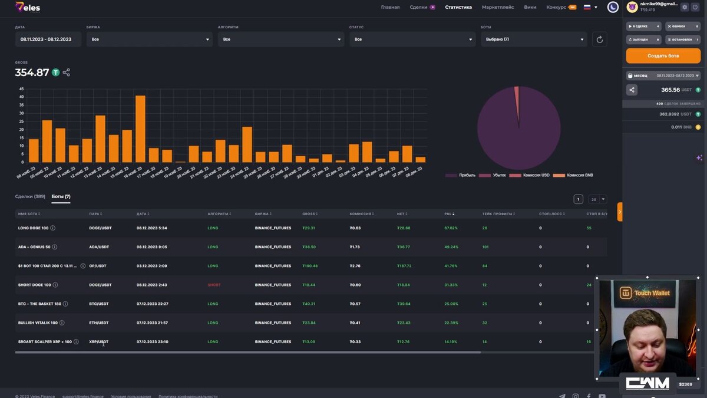Show info for $1 BOT 100 bot

coord(83,266)
